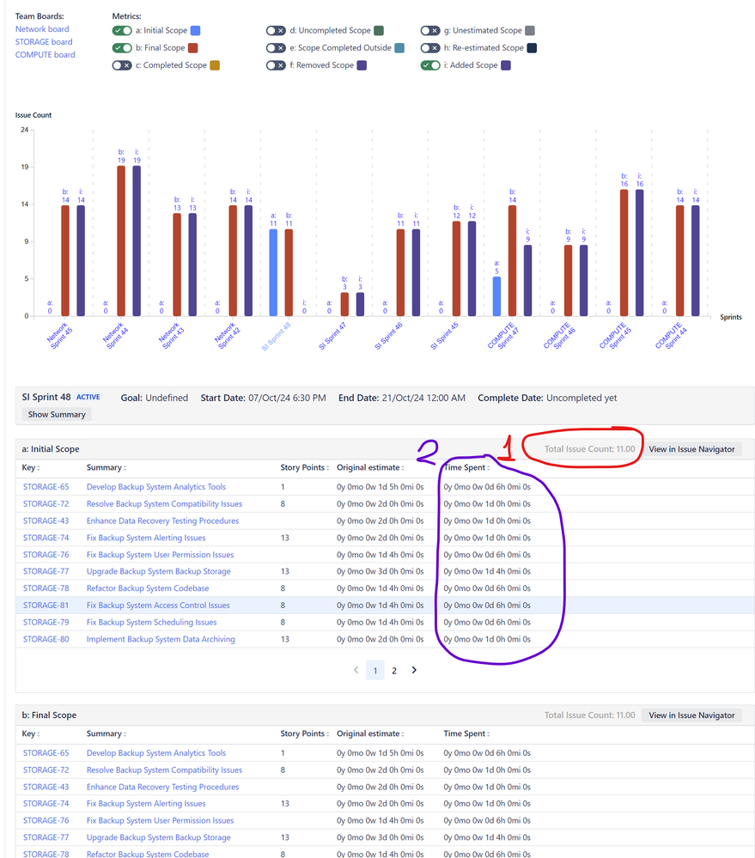
Task: Open Refactor Backup System Codebase in Initial Scope
Action: tap(148, 588)
